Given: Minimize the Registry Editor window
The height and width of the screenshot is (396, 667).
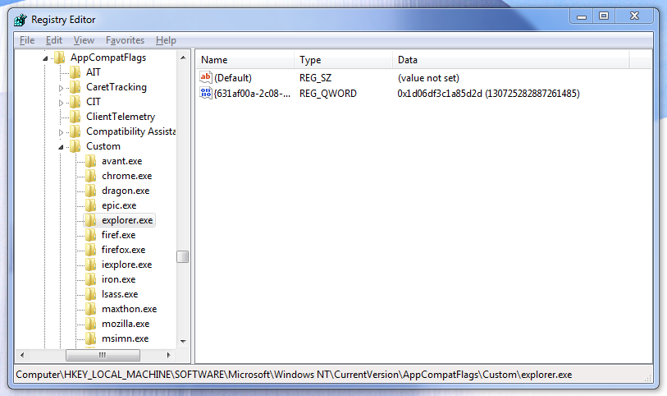Looking at the screenshot, I should 582,16.
